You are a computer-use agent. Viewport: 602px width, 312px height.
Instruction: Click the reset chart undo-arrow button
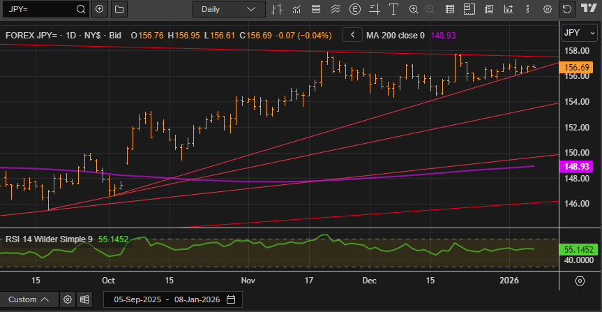[x=566, y=9]
